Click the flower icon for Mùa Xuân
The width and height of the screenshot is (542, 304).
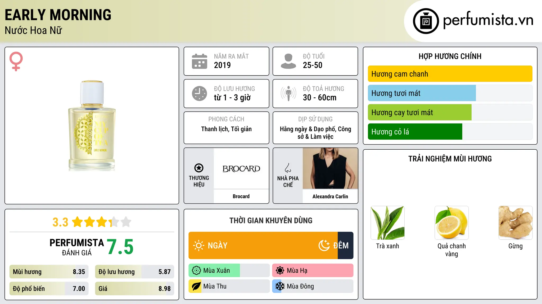[196, 270]
